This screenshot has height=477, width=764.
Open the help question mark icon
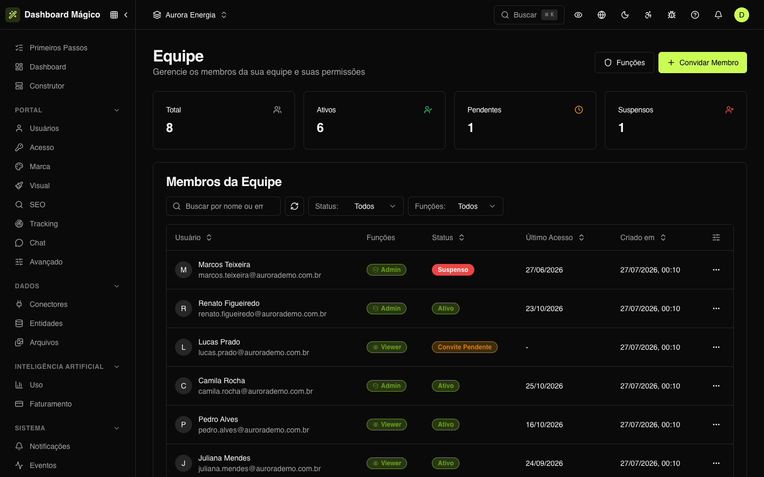pos(695,15)
